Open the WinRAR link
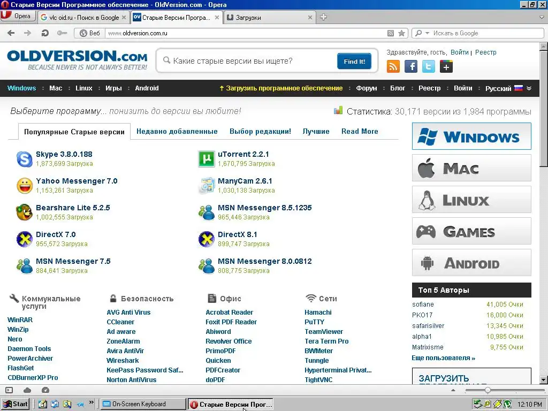The height and width of the screenshot is (411, 548). (x=20, y=320)
